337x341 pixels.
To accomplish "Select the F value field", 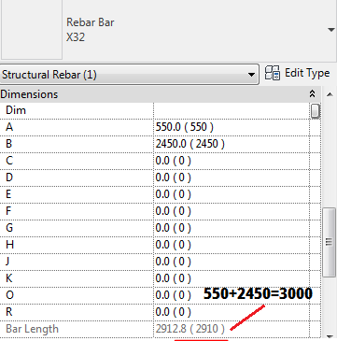I will point(232,211).
